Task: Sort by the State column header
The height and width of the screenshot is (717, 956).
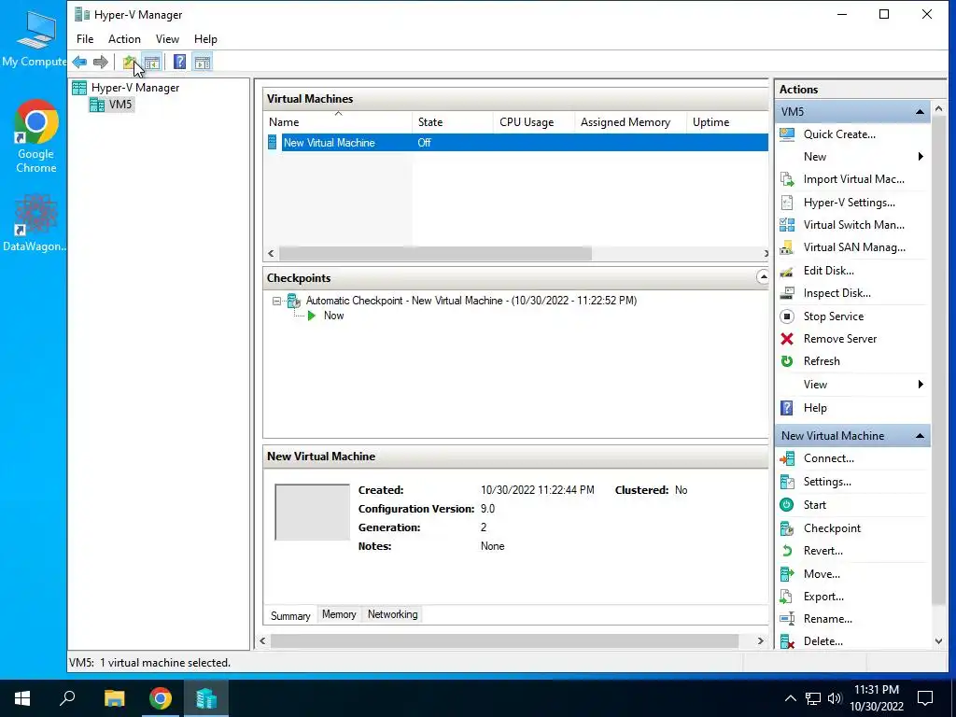Action: [x=453, y=122]
